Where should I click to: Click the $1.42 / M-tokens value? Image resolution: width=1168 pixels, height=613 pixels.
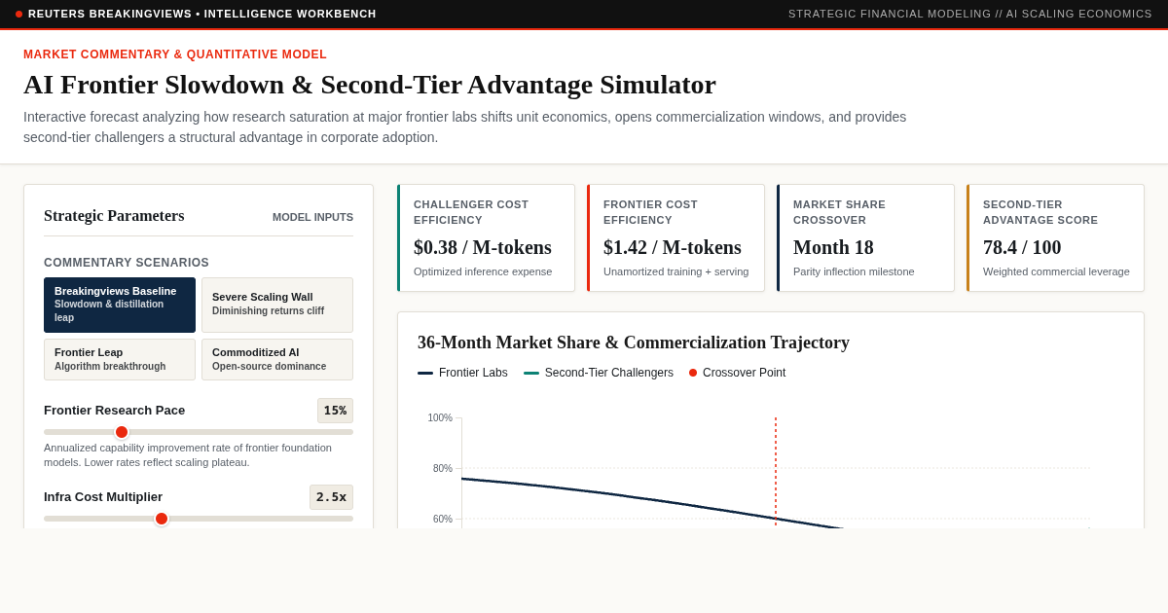tap(673, 247)
